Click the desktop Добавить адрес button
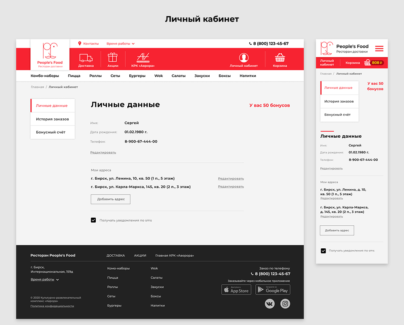The image size is (404, 325). pyautogui.click(x=111, y=199)
